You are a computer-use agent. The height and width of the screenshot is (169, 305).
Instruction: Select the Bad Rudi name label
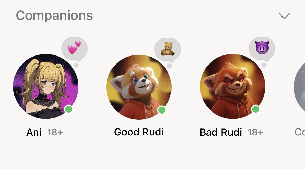coord(221,132)
